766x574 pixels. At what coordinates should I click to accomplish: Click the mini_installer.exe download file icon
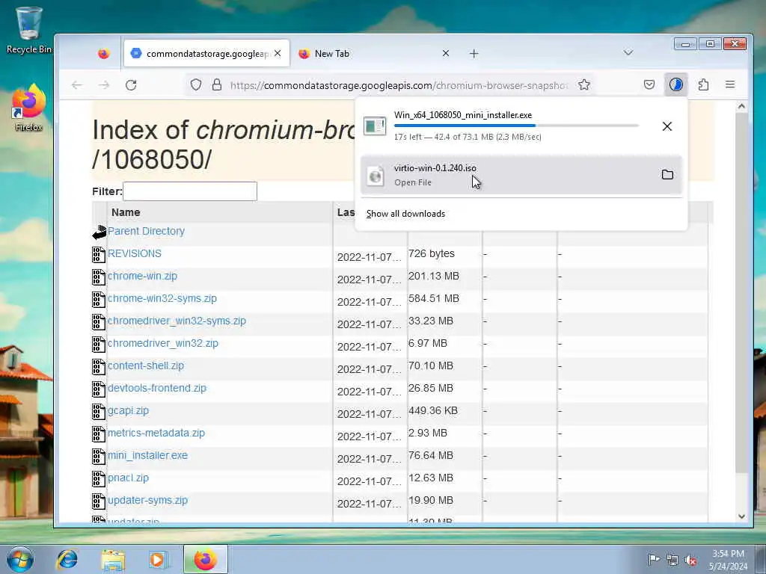(x=375, y=126)
